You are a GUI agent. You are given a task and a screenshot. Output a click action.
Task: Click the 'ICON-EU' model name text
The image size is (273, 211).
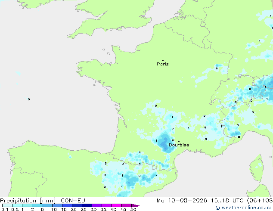point(72,201)
